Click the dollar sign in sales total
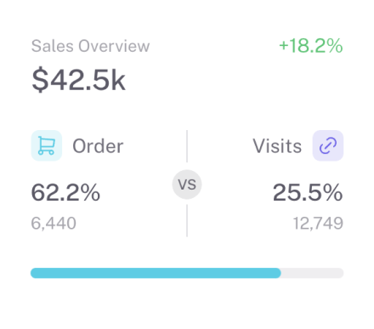 click(40, 80)
